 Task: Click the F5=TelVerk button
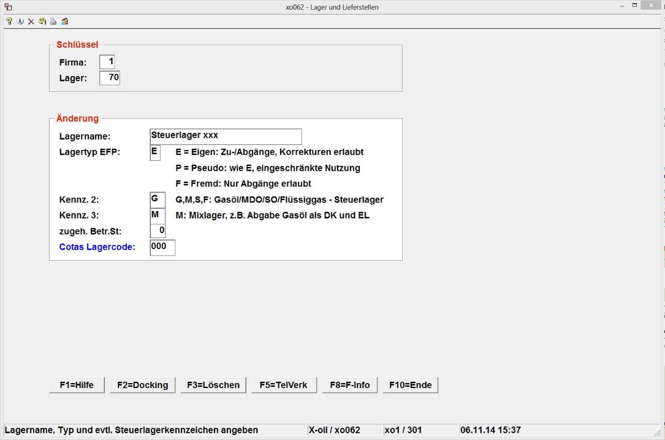tap(284, 385)
